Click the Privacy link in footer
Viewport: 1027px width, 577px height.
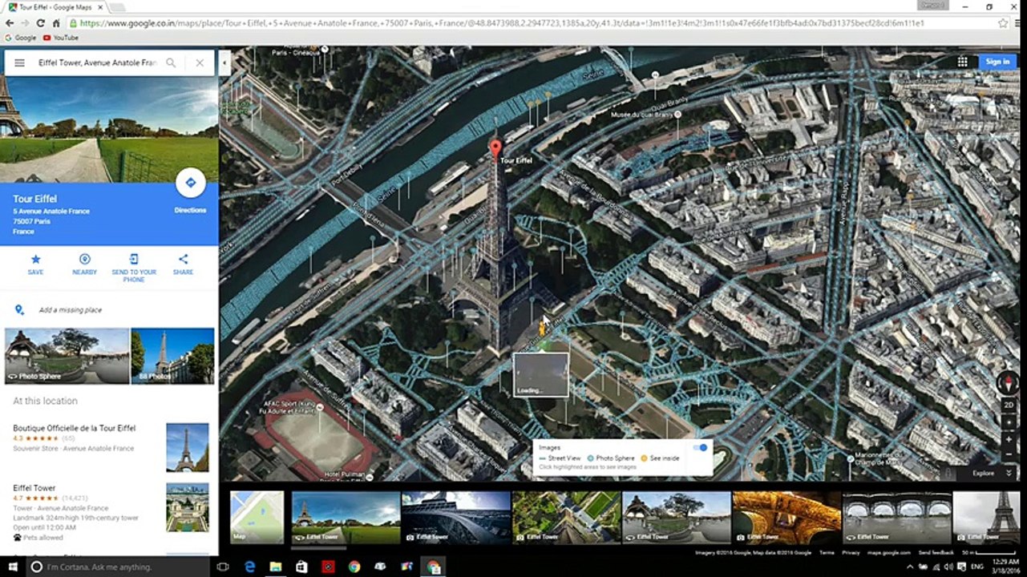pyautogui.click(x=851, y=553)
